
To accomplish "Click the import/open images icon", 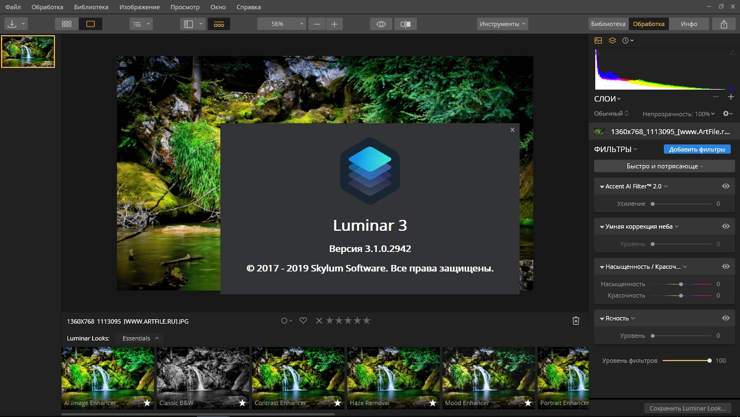I will click(x=12, y=24).
